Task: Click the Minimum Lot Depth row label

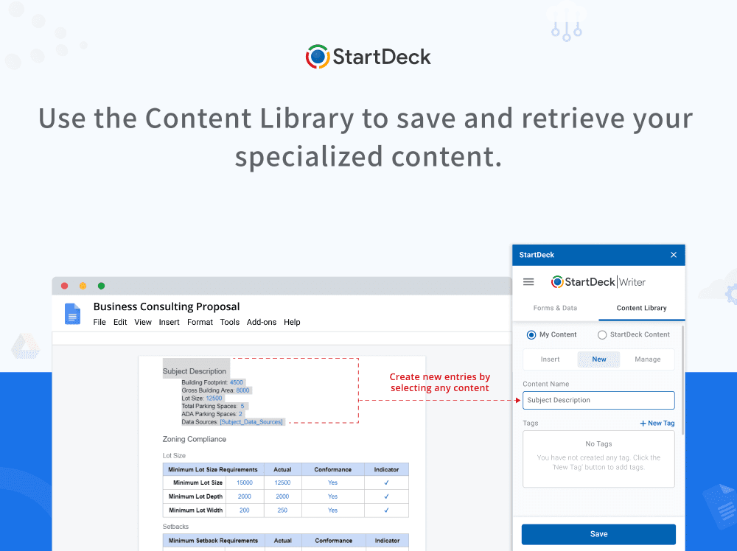Action: coord(195,496)
